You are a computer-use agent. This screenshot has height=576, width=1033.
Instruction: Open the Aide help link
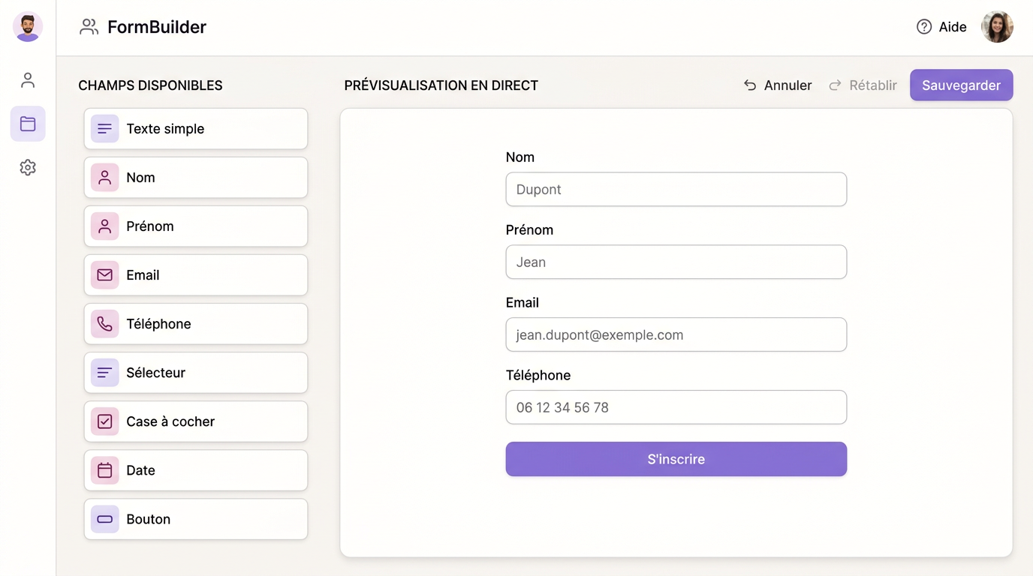tap(941, 27)
